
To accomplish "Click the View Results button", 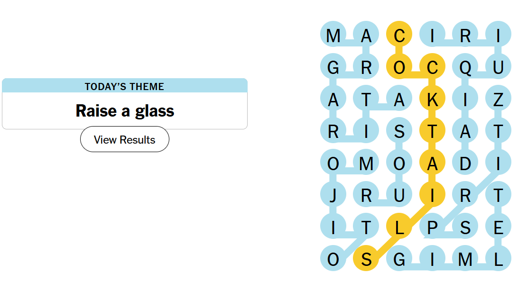I will click(124, 139).
